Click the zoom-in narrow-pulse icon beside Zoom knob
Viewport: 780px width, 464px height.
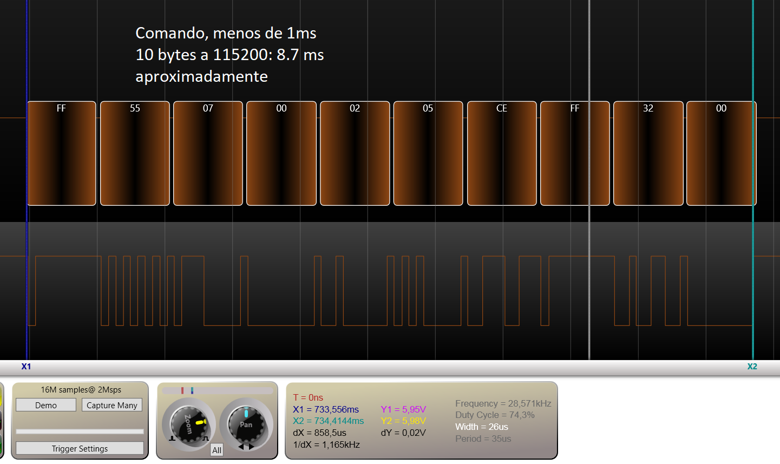pyautogui.click(x=206, y=438)
